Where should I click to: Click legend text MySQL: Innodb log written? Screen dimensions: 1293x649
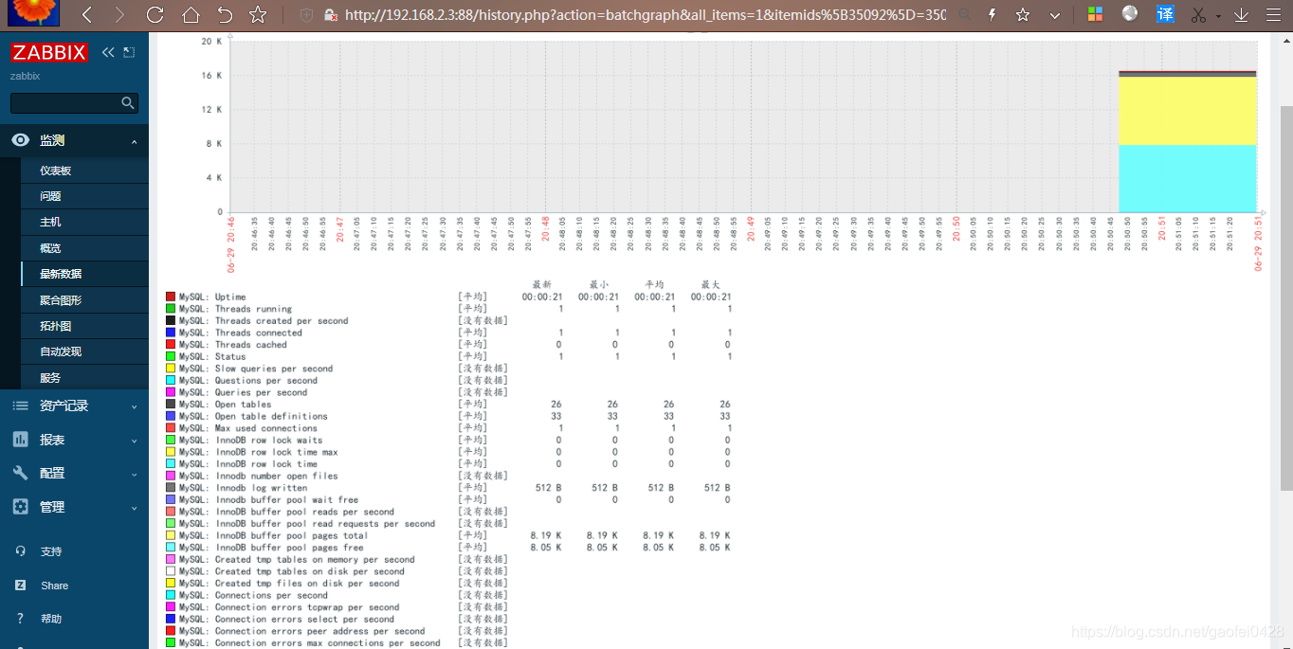[243, 488]
